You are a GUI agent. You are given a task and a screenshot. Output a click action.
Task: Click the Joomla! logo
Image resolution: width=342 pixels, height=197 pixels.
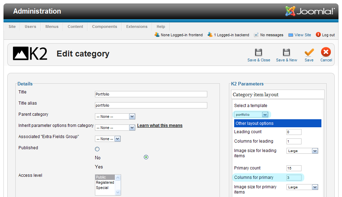coord(310,11)
